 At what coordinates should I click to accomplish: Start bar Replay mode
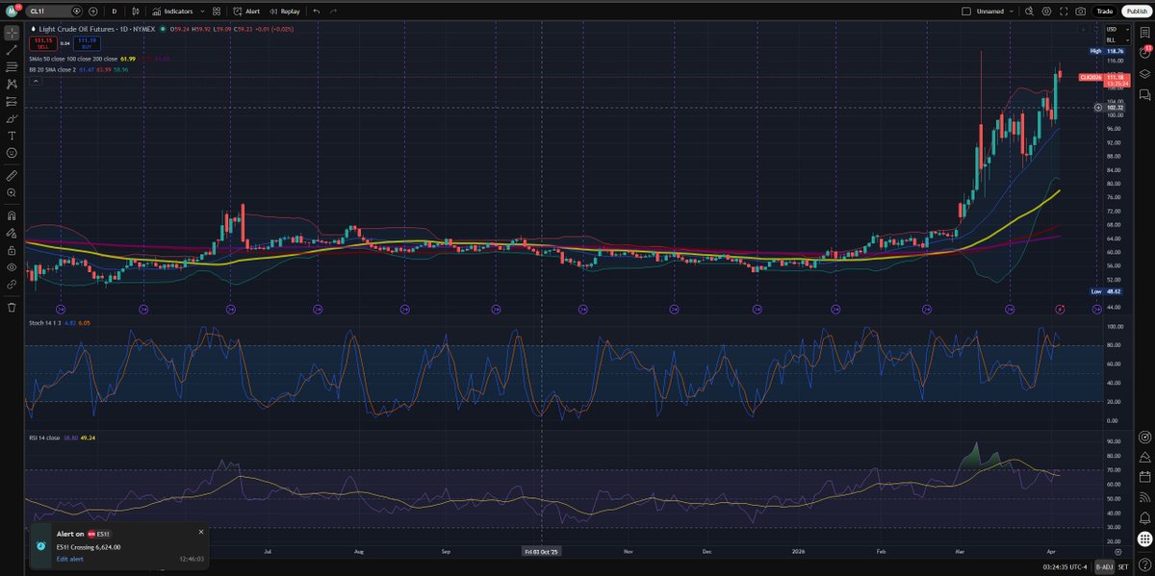click(x=284, y=12)
